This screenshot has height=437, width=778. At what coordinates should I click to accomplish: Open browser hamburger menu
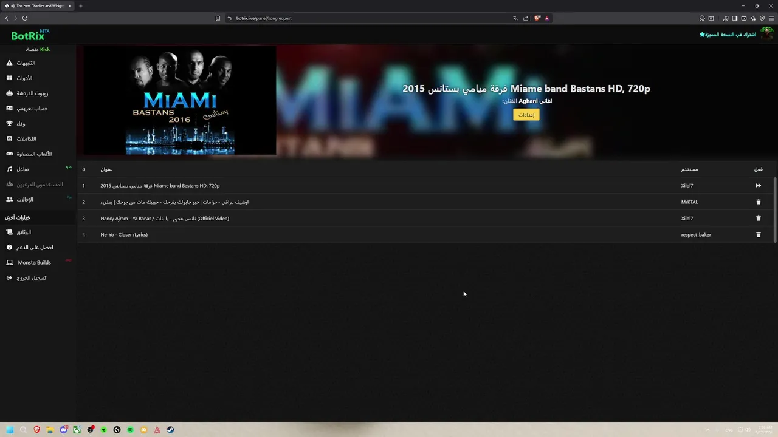coord(771,18)
